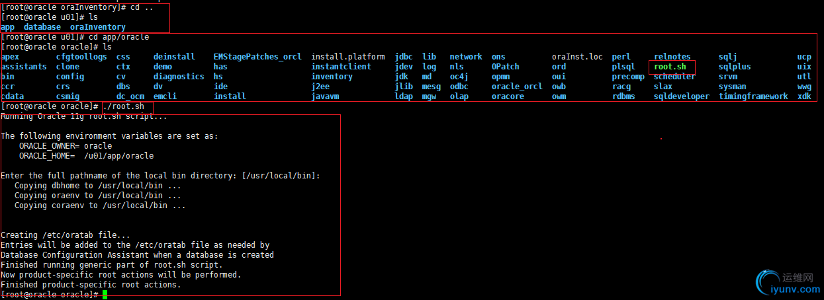Click the green terminal cursor block

[x=105, y=295]
